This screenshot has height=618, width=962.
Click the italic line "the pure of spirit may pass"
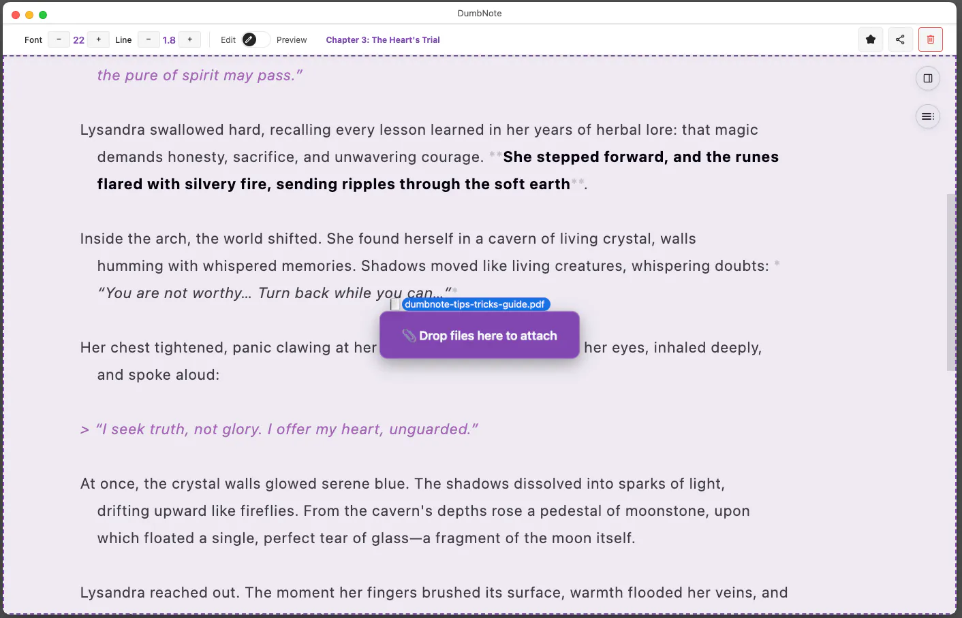point(200,75)
